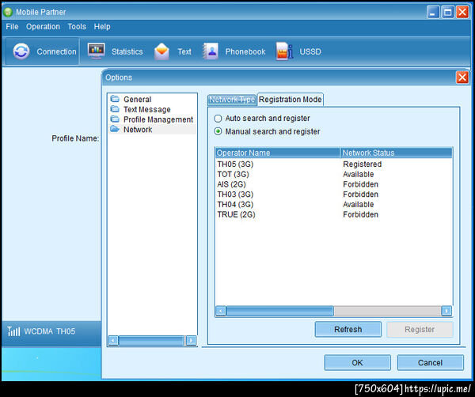Click options tree scrollbar right arrow
This screenshot has width=475, height=397.
[191, 340]
